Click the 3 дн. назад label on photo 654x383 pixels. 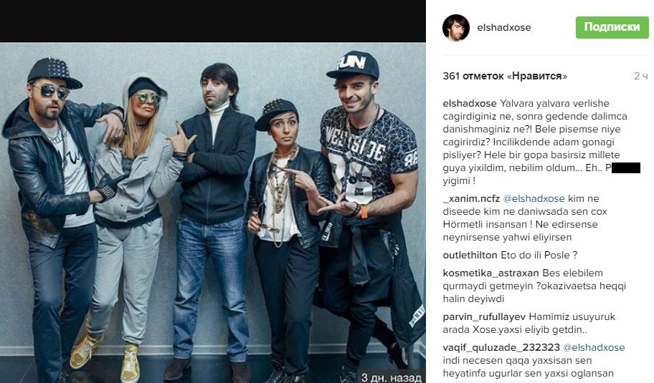(x=391, y=377)
